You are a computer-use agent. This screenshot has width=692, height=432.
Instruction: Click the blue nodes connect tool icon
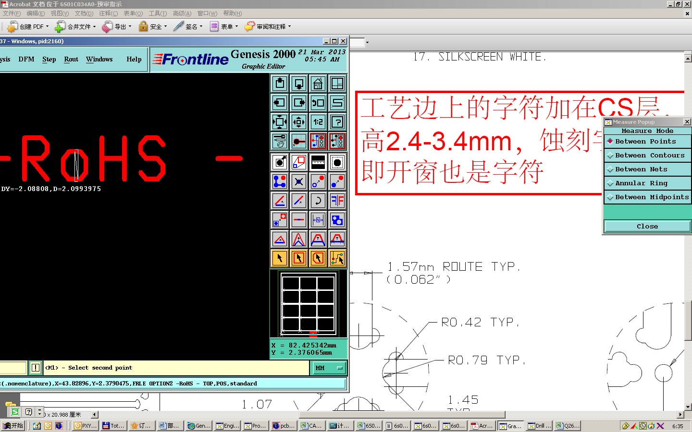pos(280,181)
